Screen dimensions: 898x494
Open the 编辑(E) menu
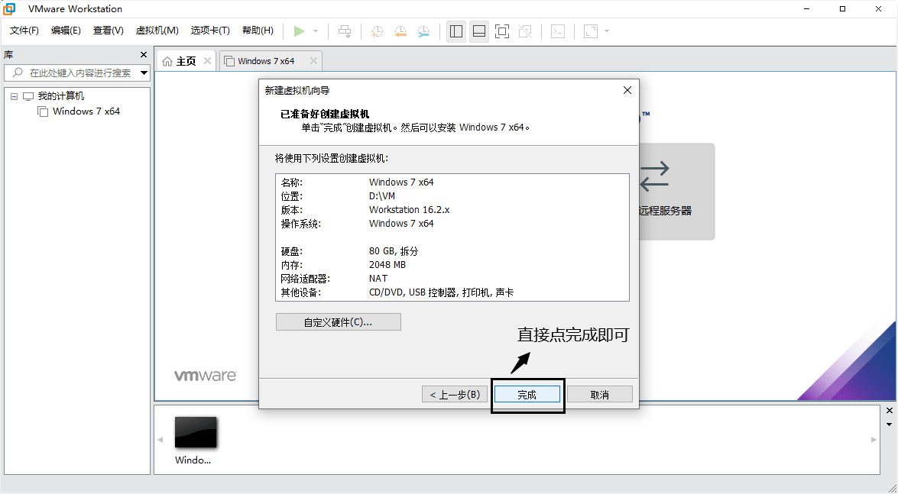[66, 31]
